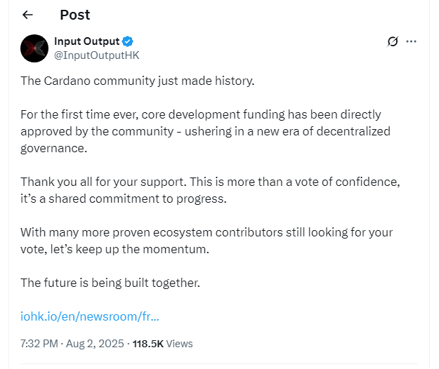
Task: Click the line starting 'For the first time ever'
Action: pos(200,114)
